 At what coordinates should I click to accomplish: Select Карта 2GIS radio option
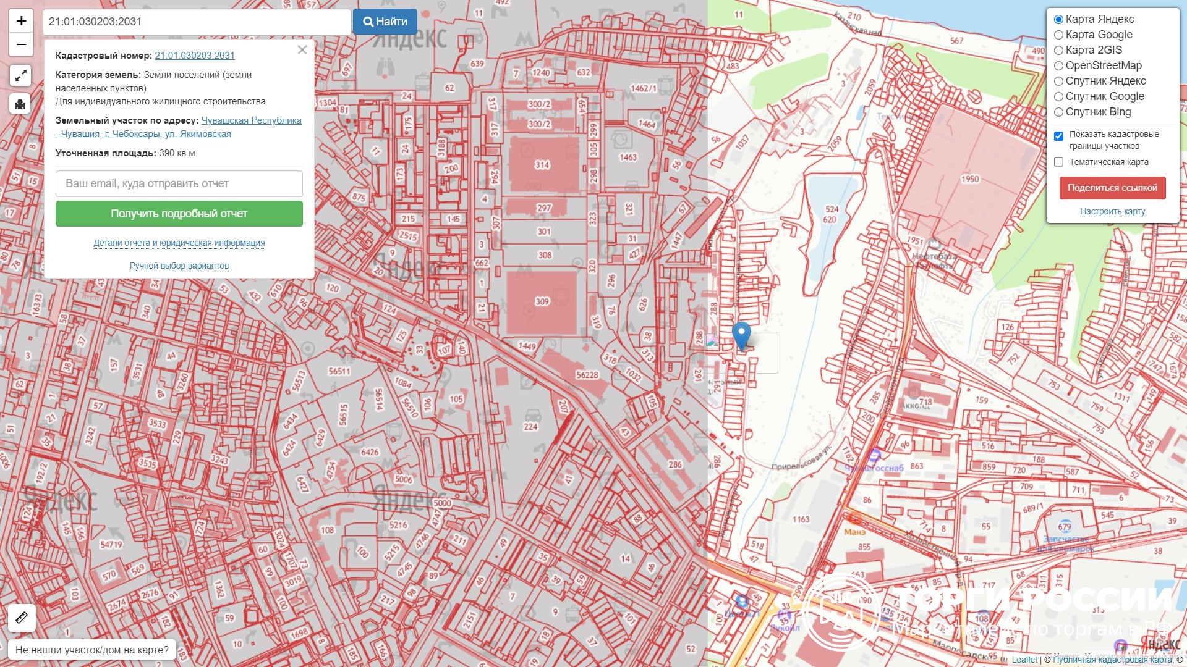tap(1058, 51)
